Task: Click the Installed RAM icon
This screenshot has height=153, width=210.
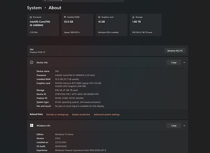Action: tap(65, 17)
